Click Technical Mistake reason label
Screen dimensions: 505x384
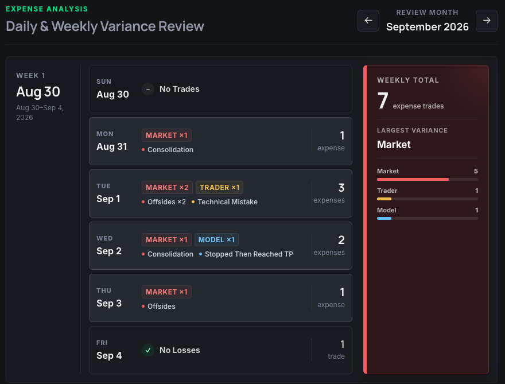[x=225, y=202]
